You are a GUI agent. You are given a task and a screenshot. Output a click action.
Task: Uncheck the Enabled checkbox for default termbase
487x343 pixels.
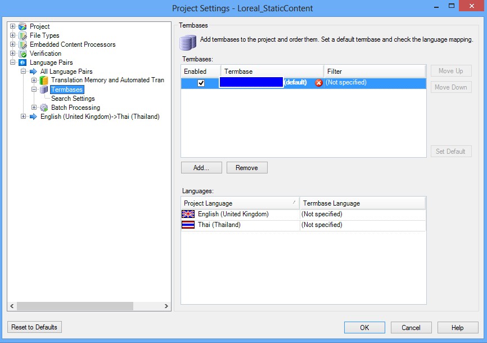click(x=201, y=83)
